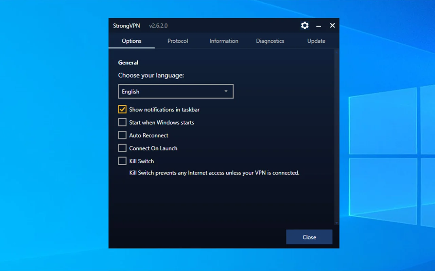
Task: Switch to the Options tab
Action: (x=132, y=41)
